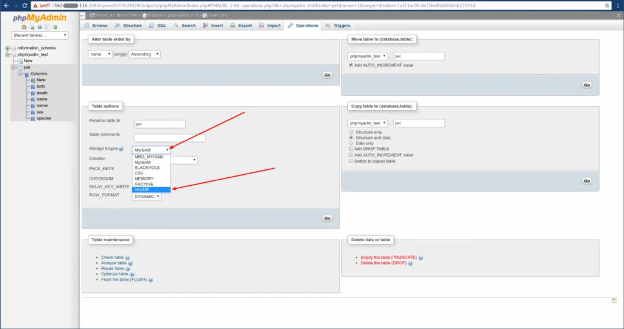Click help icon beside TRUNCATE link
Image resolution: width=624 pixels, height=329 pixels.
tap(420, 258)
